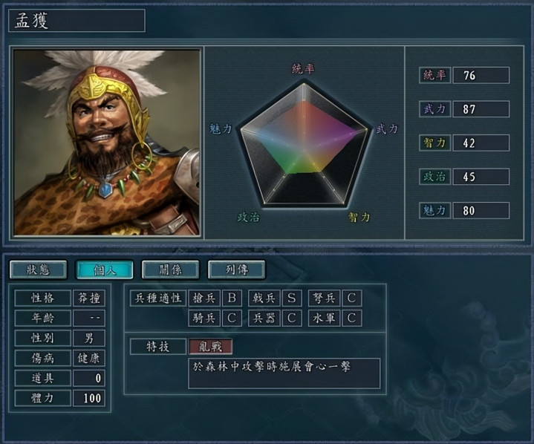
Task: Switch to the 關係 tab
Action: tap(170, 270)
